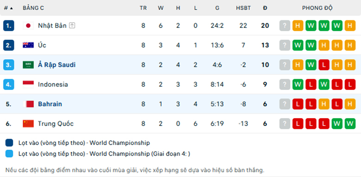The height and width of the screenshot is (177, 361).
Task: Sort by the Đ points column header
Action: click(x=265, y=8)
